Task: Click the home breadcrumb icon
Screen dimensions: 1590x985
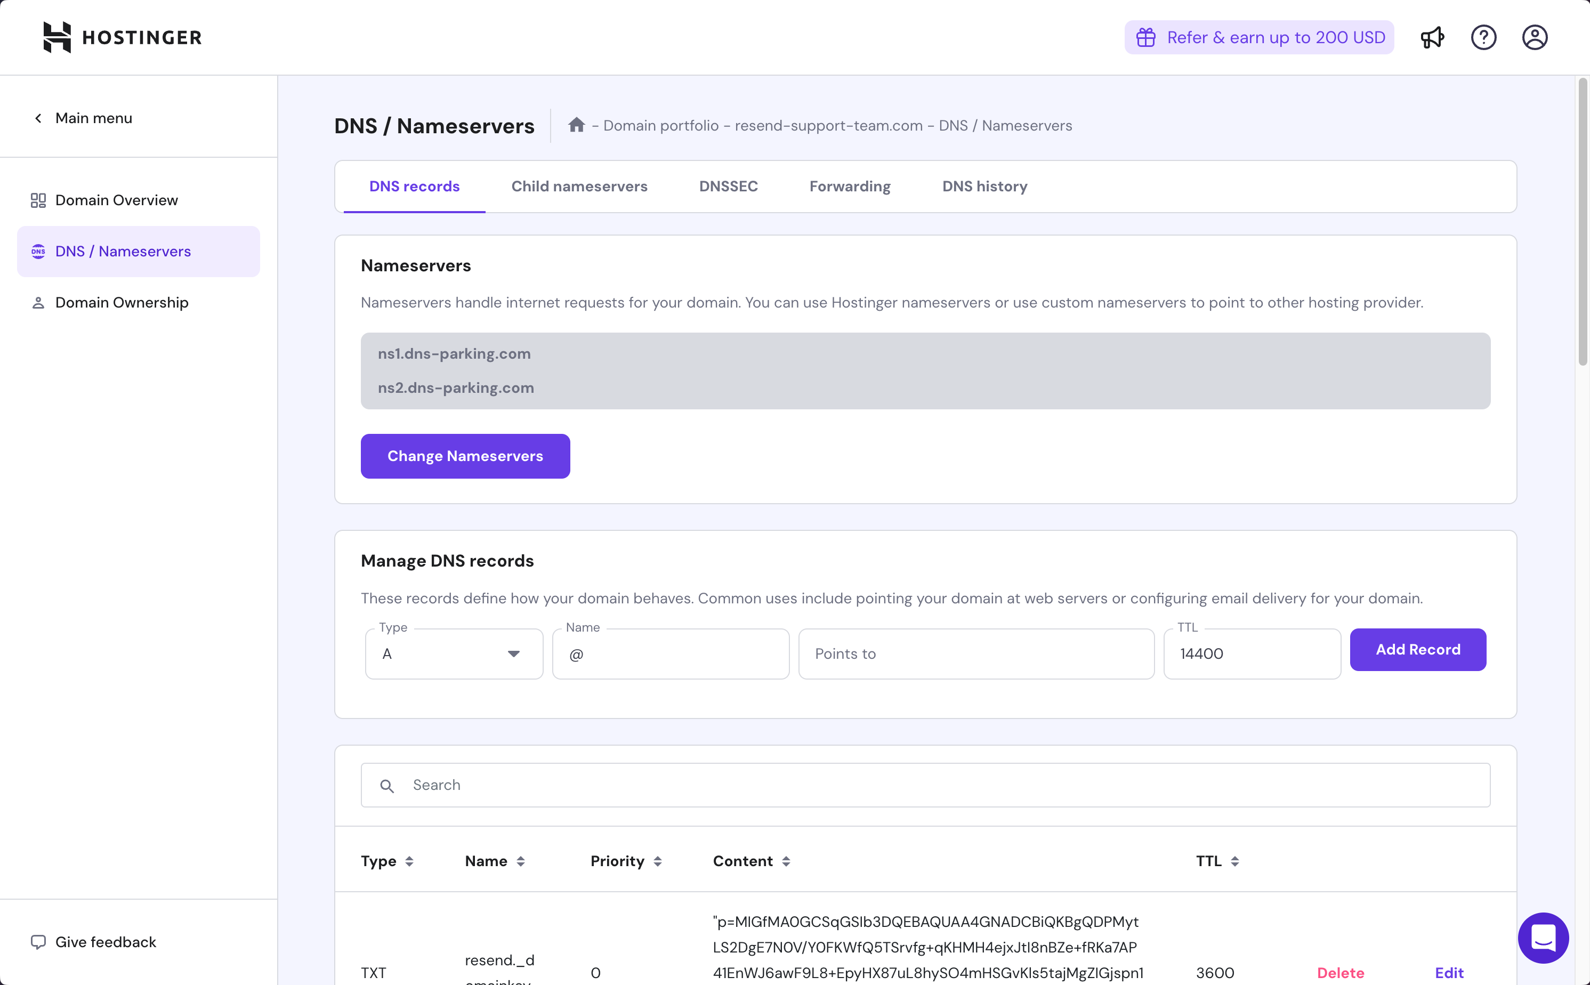Action: [576, 124]
